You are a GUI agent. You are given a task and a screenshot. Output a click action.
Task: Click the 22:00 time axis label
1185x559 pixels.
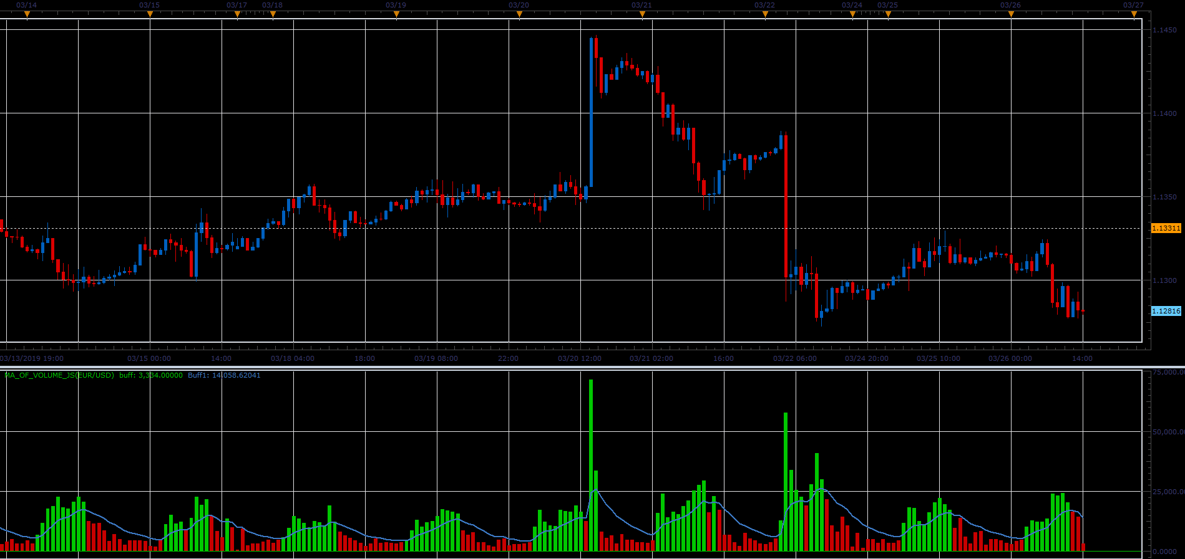pos(509,358)
